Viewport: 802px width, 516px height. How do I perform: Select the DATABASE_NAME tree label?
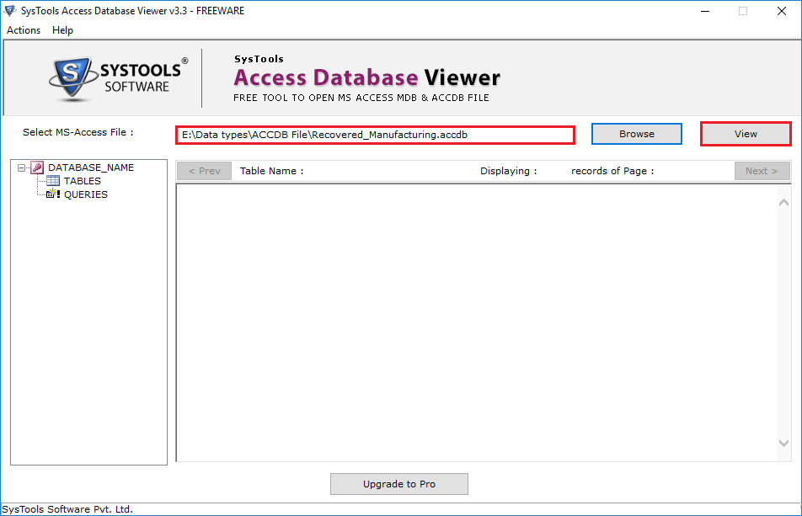coord(91,168)
